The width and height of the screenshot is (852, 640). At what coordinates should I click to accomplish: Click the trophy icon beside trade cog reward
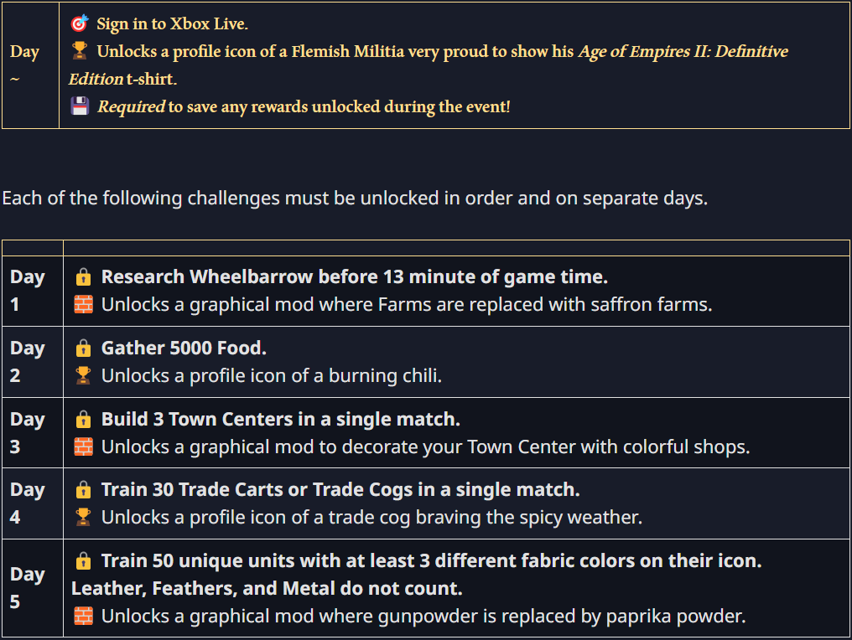pos(83,517)
